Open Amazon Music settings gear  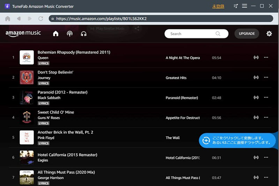[269, 34]
